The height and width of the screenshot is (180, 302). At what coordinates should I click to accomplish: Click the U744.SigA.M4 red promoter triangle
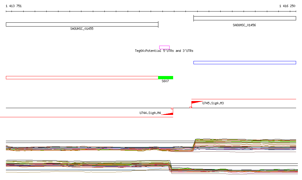pyautogui.click(x=169, y=114)
